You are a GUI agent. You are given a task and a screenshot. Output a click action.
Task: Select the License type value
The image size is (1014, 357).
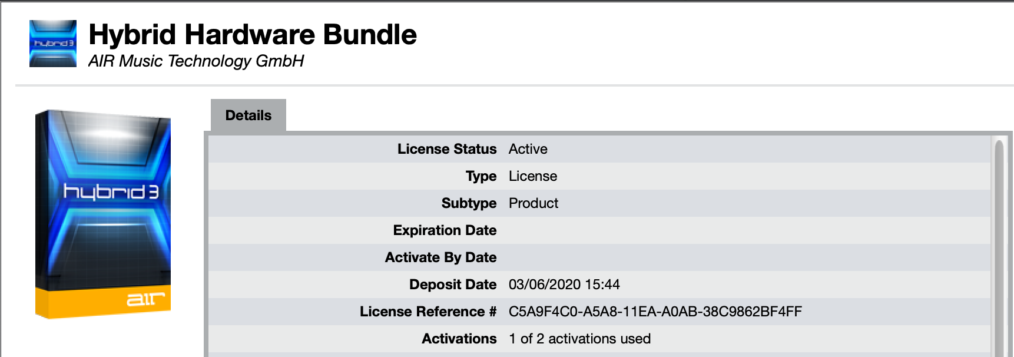pyautogui.click(x=533, y=176)
